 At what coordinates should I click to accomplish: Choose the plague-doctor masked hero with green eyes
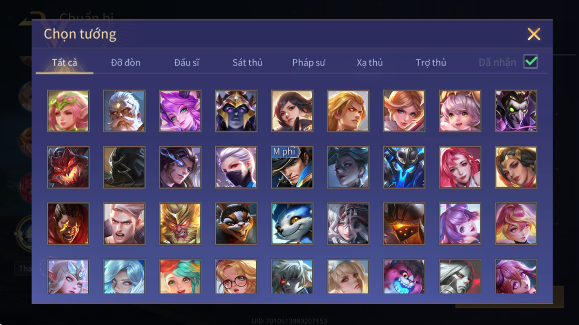point(516,111)
